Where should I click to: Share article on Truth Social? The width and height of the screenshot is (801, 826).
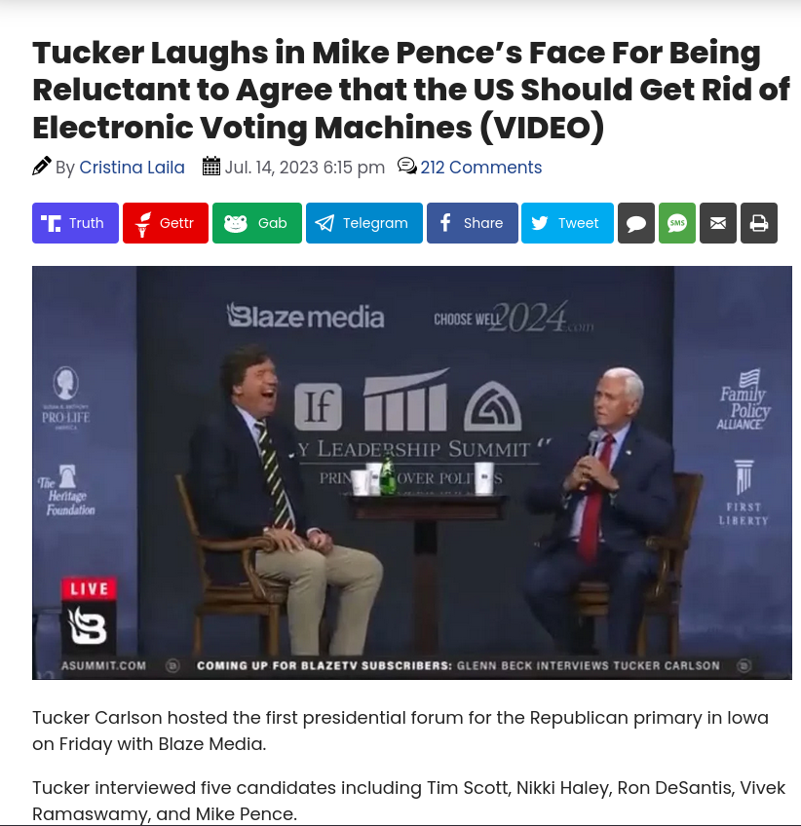75,223
